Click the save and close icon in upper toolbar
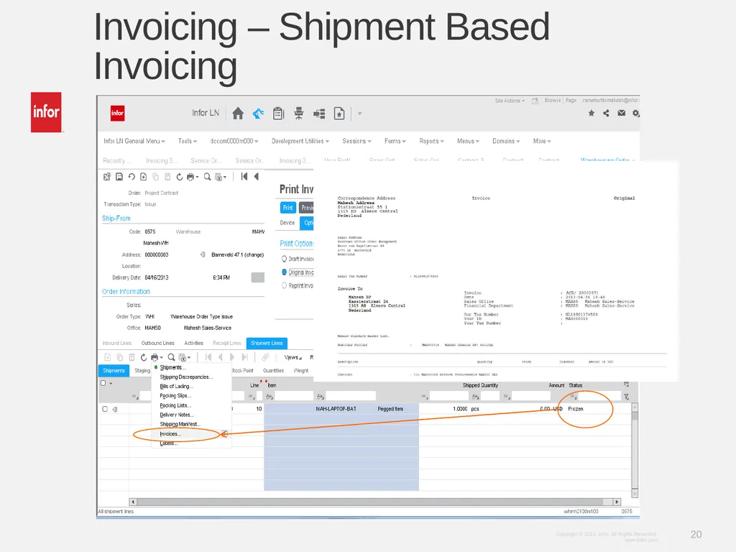The image size is (736, 552). point(107,177)
